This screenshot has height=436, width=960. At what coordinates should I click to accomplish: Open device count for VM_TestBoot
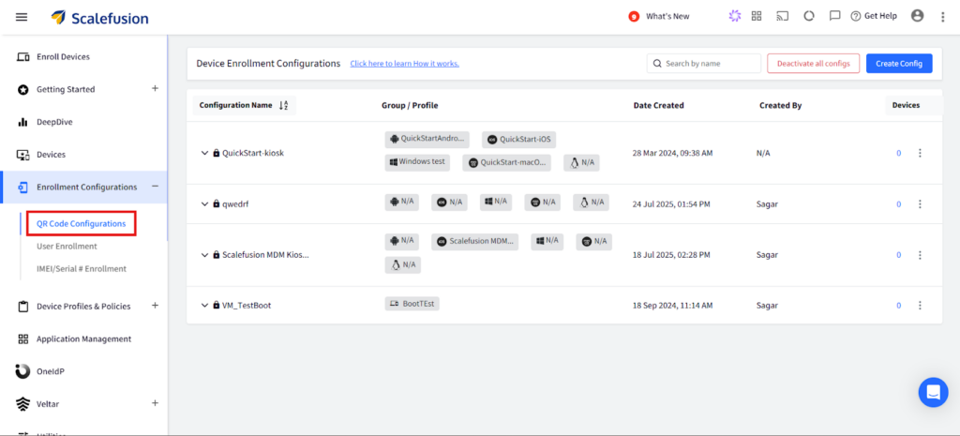tap(899, 306)
